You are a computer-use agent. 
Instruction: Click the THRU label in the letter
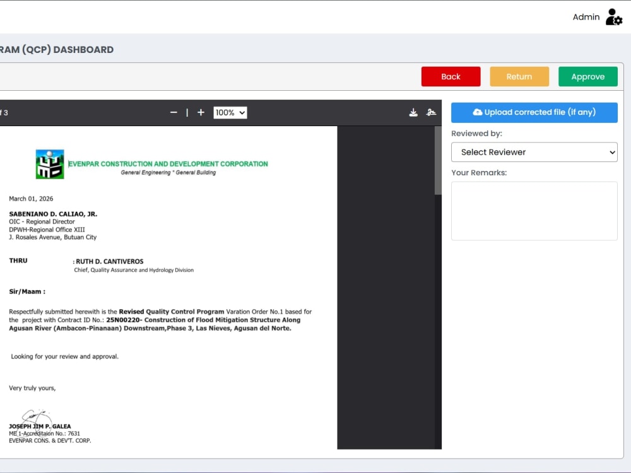(18, 260)
